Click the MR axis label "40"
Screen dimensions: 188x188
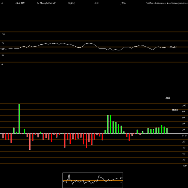click(183, 124)
